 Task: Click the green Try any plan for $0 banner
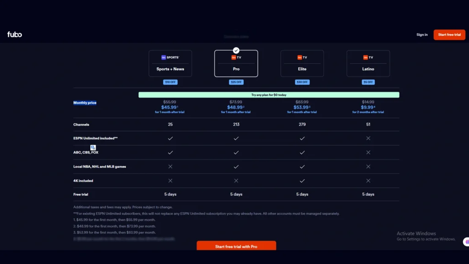click(x=268, y=94)
